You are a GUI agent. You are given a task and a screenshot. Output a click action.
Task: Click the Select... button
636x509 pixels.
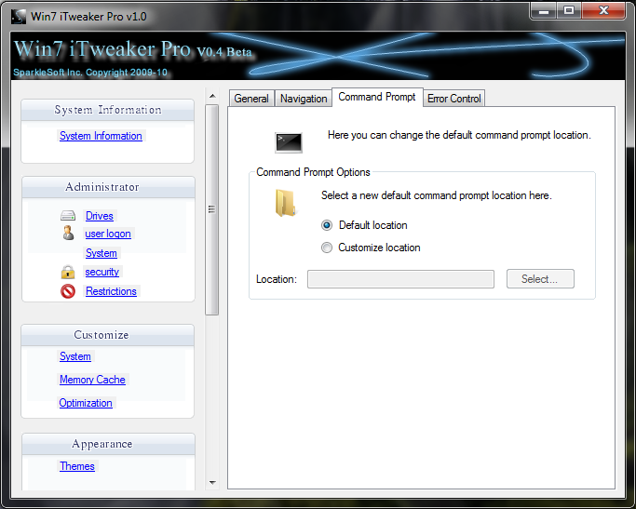tap(540, 279)
